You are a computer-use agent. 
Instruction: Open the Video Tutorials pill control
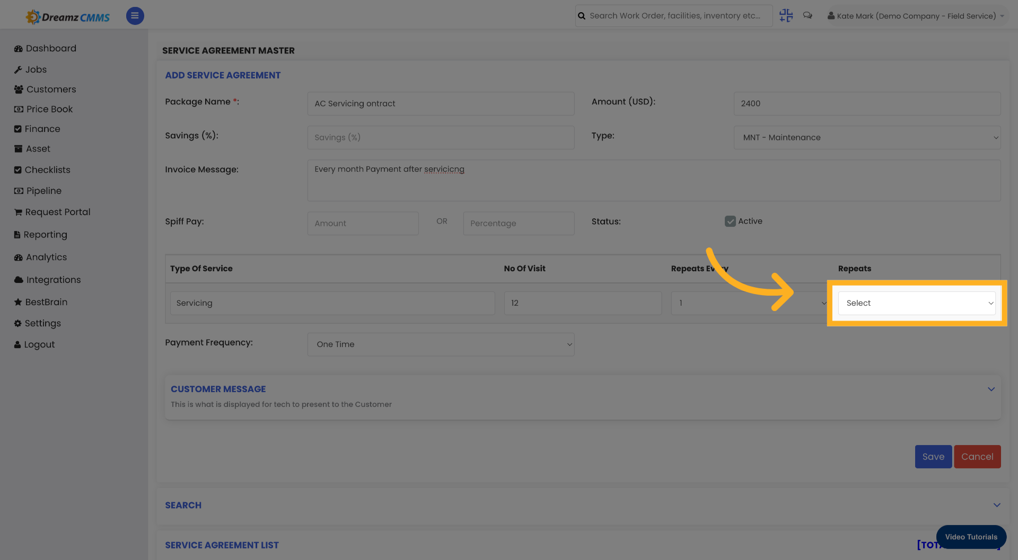971,537
